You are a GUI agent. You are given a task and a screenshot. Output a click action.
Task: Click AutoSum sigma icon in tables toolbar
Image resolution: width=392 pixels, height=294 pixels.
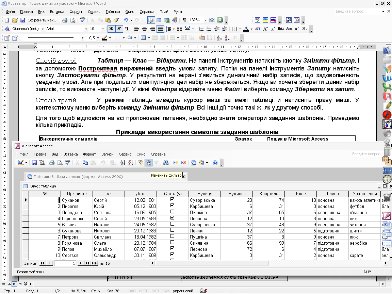[x=235, y=38]
